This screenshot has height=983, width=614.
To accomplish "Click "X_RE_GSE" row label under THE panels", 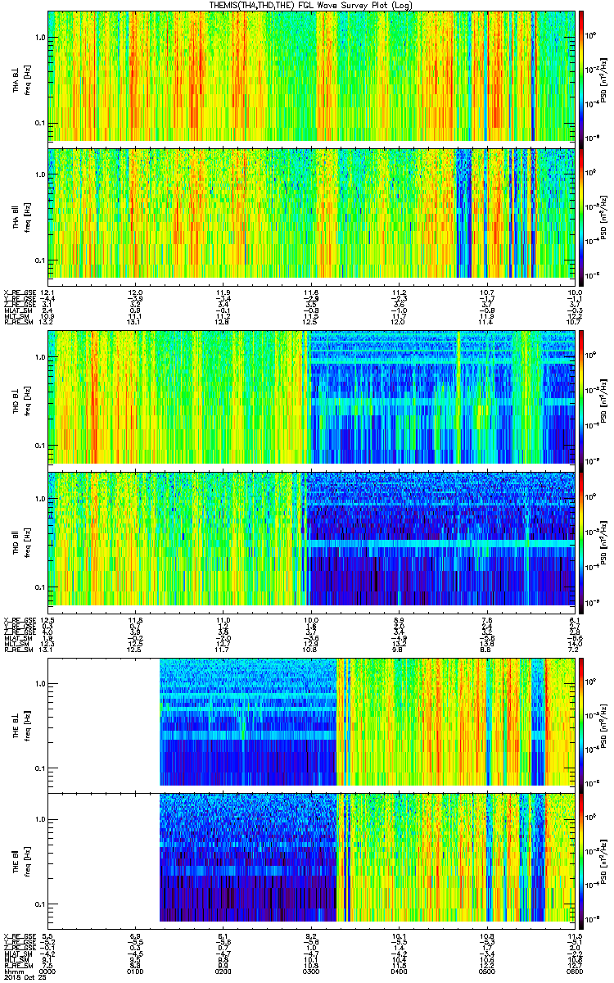I will coord(20,935).
